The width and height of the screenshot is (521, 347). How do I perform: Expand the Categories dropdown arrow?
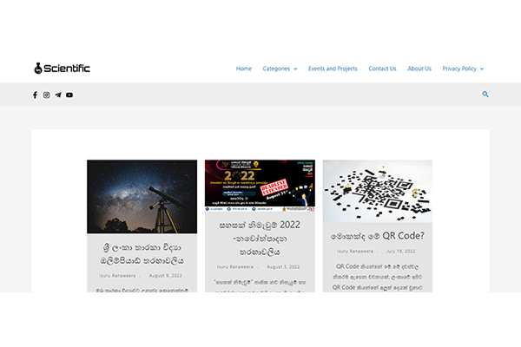click(x=295, y=69)
